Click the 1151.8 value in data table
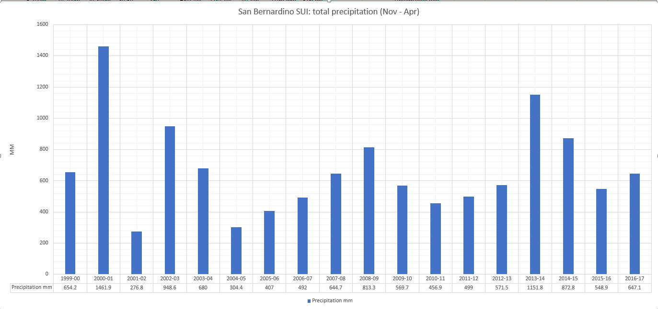Screen dimensions: 658x309 [x=535, y=287]
